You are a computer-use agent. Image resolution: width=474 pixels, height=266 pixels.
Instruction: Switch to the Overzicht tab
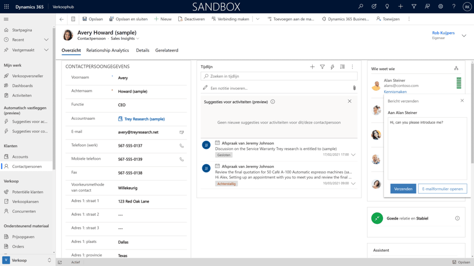click(71, 50)
